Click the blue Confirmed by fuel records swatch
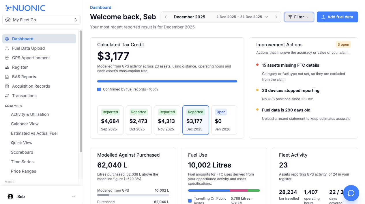 pyautogui.click(x=99, y=89)
